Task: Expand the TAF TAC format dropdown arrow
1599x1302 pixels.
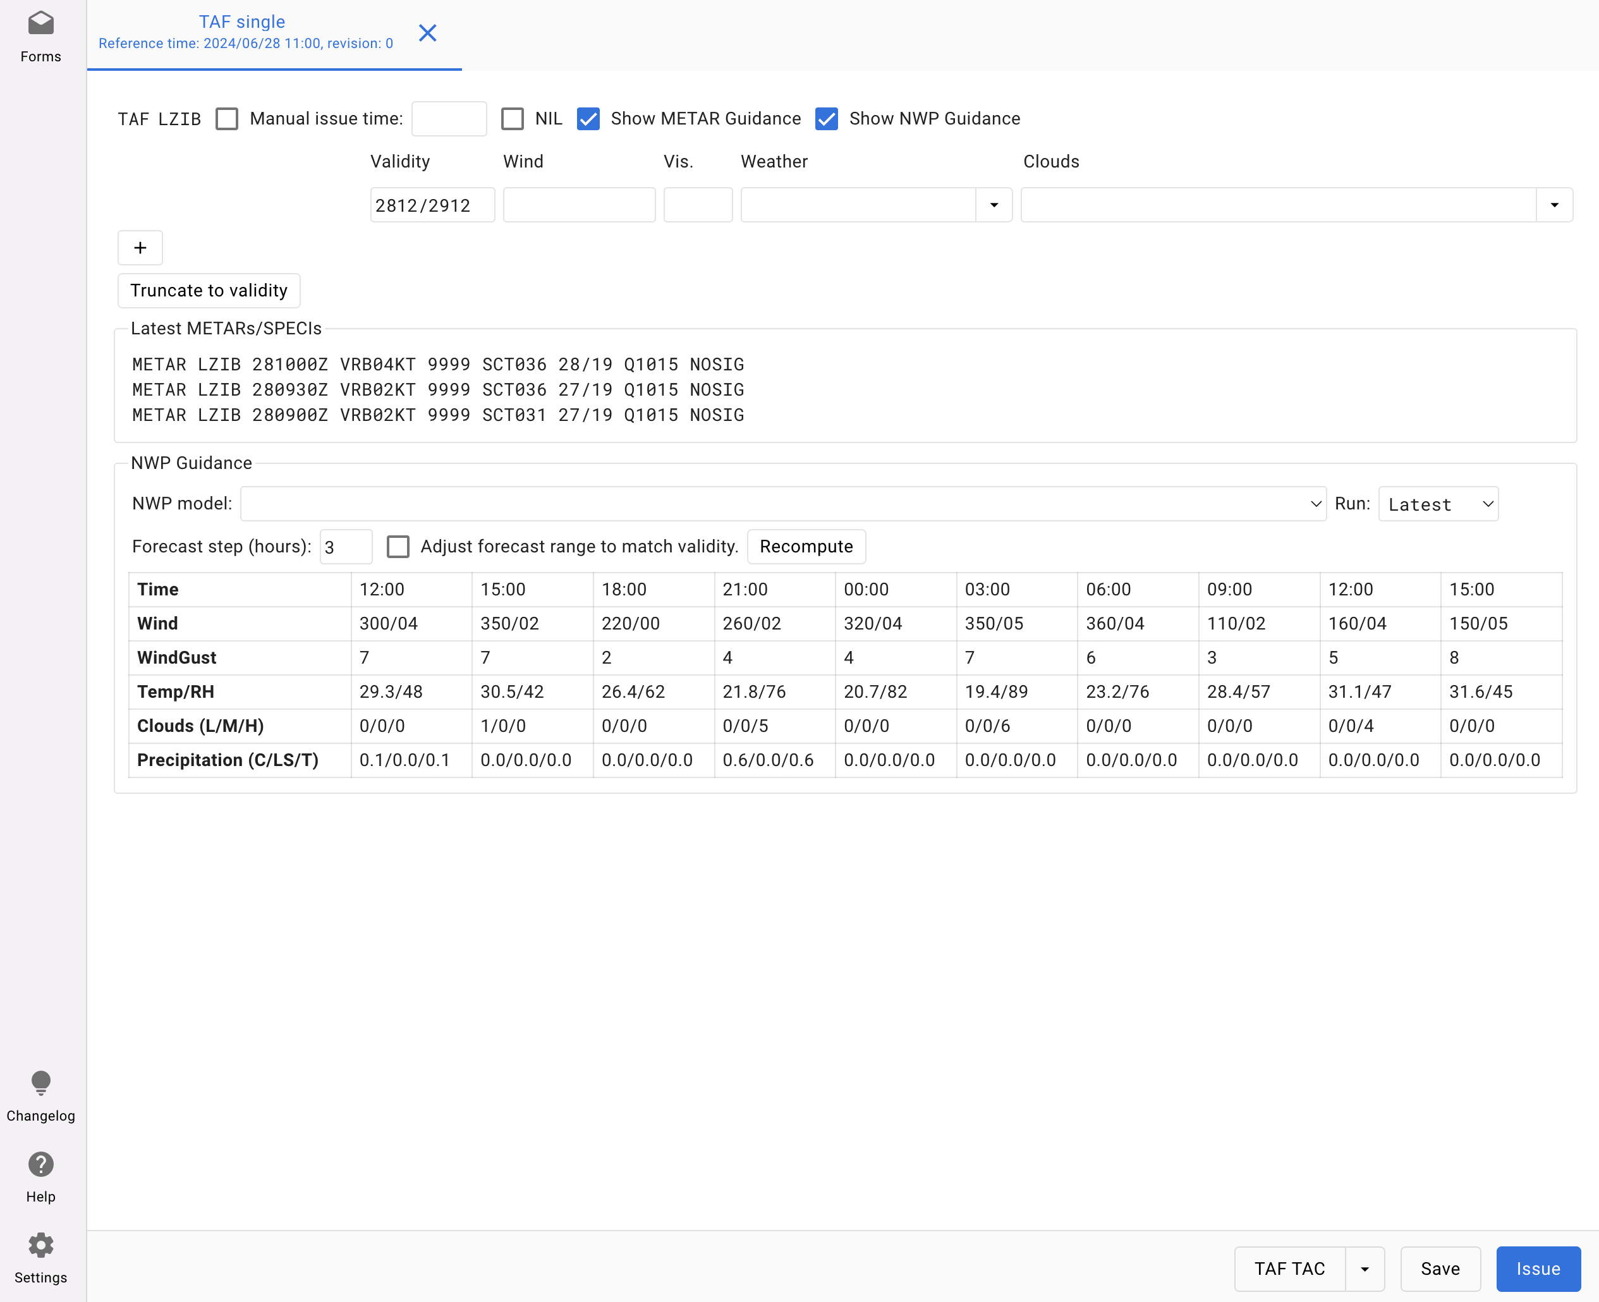Action: (x=1365, y=1269)
